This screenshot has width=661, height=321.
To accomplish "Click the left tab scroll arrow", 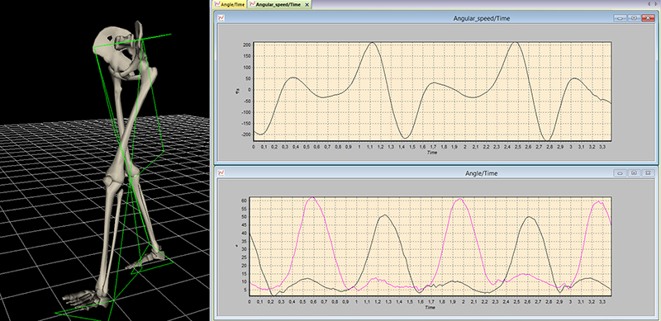I will (649, 4).
